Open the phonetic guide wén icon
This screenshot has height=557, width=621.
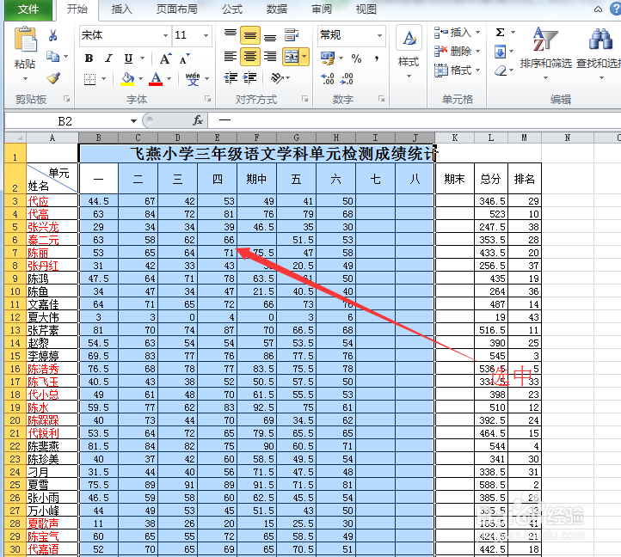(x=193, y=79)
